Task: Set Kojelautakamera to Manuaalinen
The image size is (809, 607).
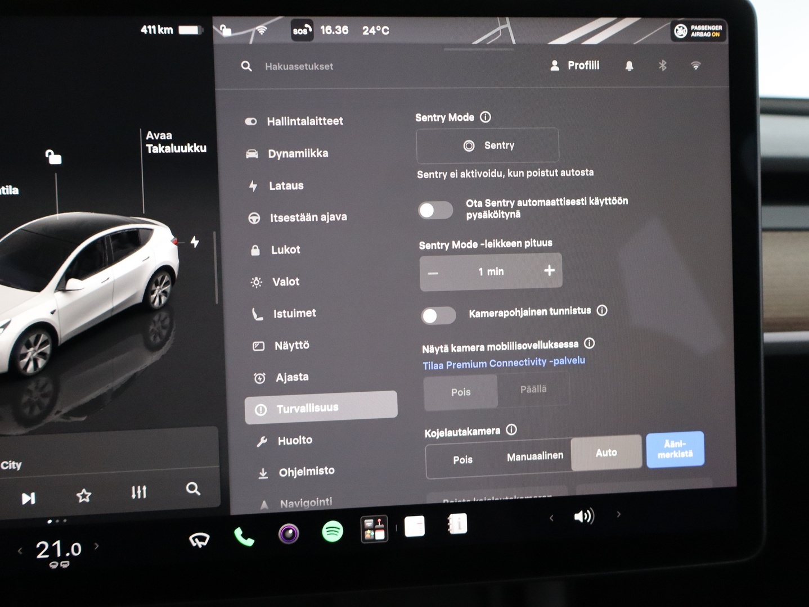Action: [x=535, y=456]
